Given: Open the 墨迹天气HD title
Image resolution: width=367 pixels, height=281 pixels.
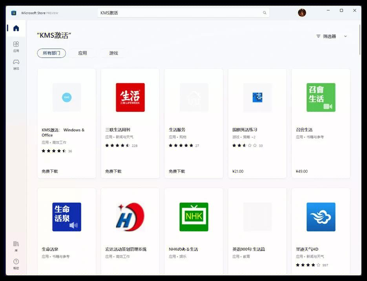Looking at the screenshot, I should click(x=307, y=249).
